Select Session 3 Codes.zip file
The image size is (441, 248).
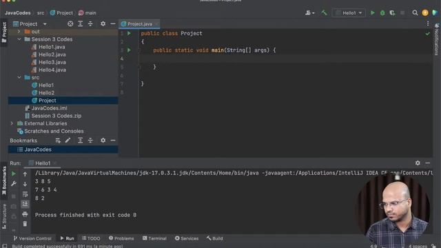click(x=56, y=116)
